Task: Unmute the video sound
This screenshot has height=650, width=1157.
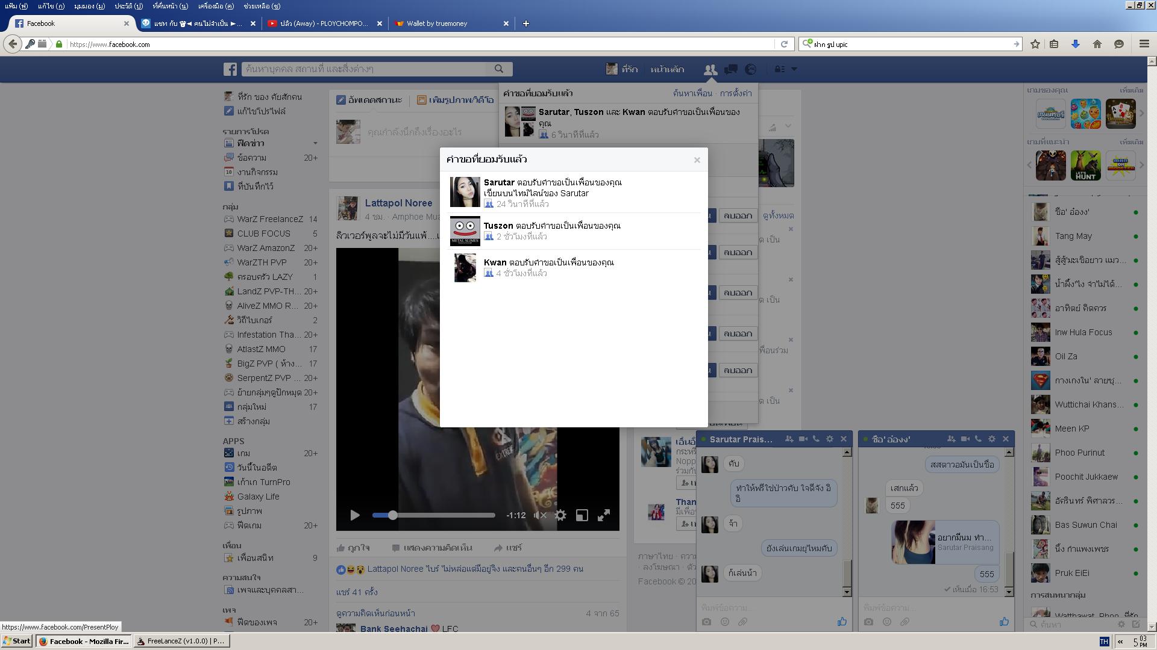Action: point(540,515)
